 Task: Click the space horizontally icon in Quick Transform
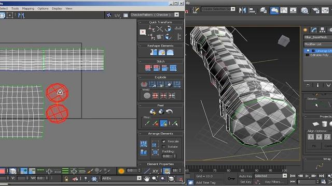tap(178, 28)
